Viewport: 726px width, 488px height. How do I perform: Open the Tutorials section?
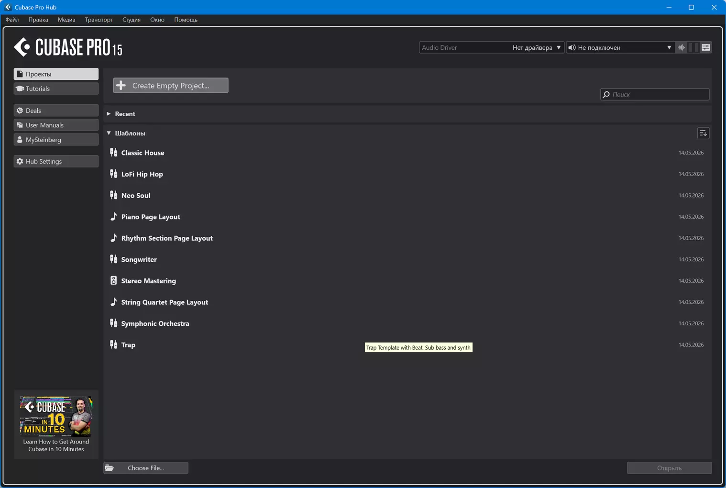tap(56, 89)
